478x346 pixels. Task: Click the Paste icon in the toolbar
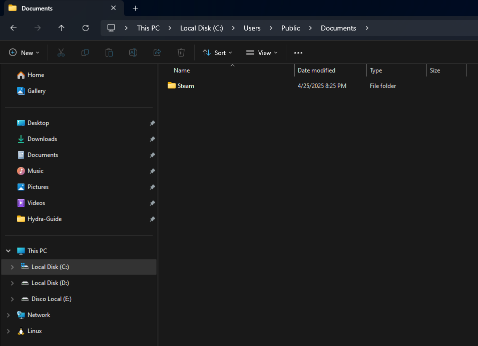pos(109,52)
